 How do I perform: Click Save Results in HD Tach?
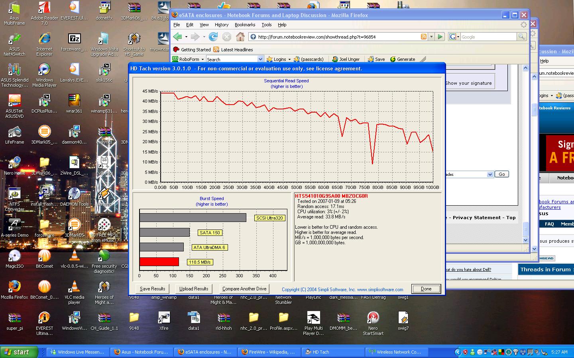152,289
